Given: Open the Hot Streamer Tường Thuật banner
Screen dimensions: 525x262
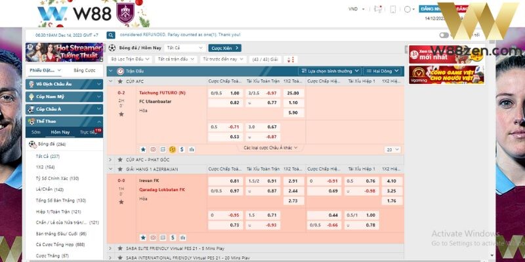Looking at the screenshot, I should click(64, 52).
